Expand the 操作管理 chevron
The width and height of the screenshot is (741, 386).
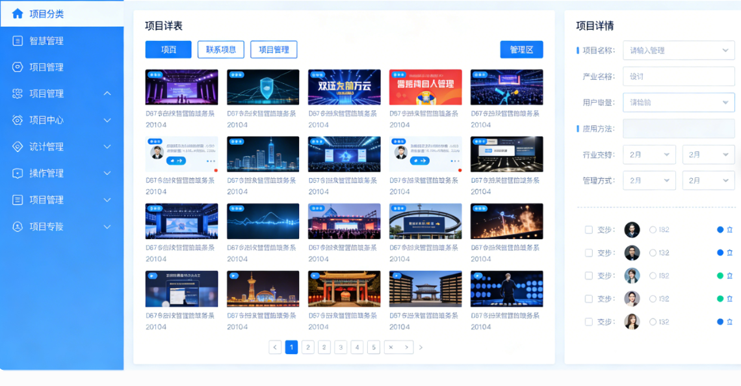(107, 174)
